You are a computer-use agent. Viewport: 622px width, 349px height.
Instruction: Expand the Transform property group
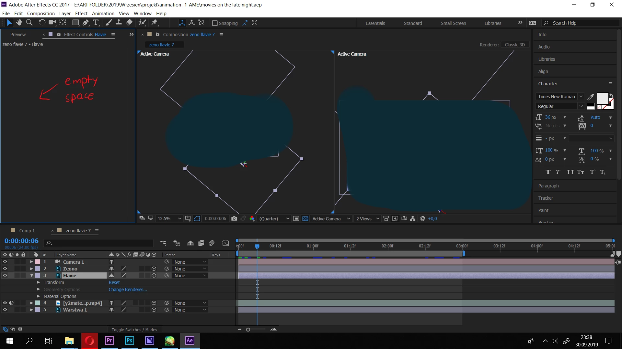coord(39,282)
